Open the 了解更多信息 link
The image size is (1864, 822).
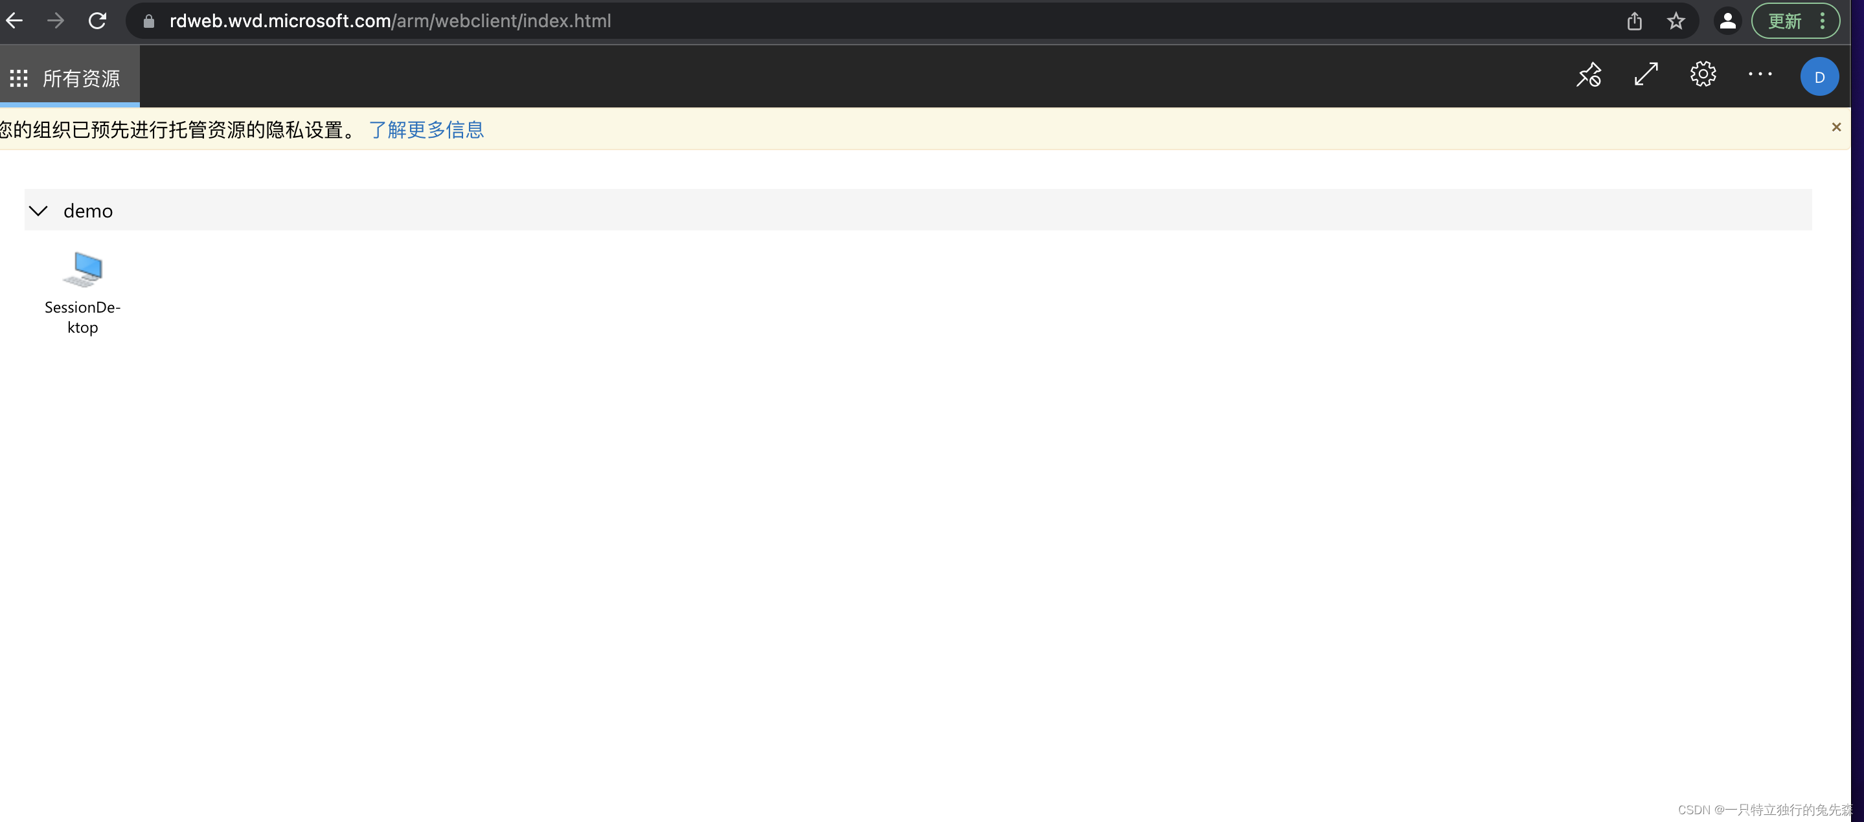click(x=426, y=129)
